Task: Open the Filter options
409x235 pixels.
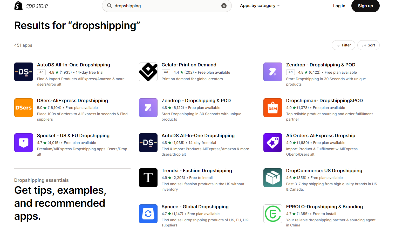Action: pos(343,45)
